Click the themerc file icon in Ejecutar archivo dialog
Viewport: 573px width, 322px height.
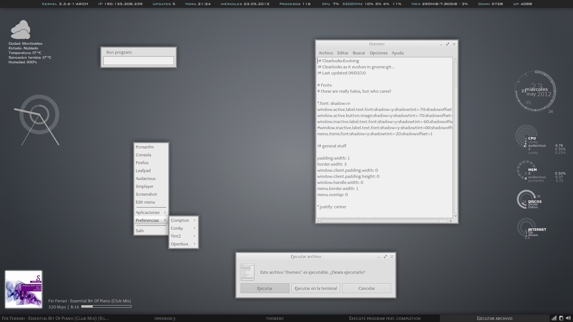[x=247, y=272]
